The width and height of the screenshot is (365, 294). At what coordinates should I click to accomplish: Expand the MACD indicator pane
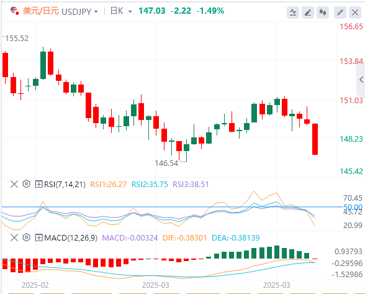click(x=38, y=237)
